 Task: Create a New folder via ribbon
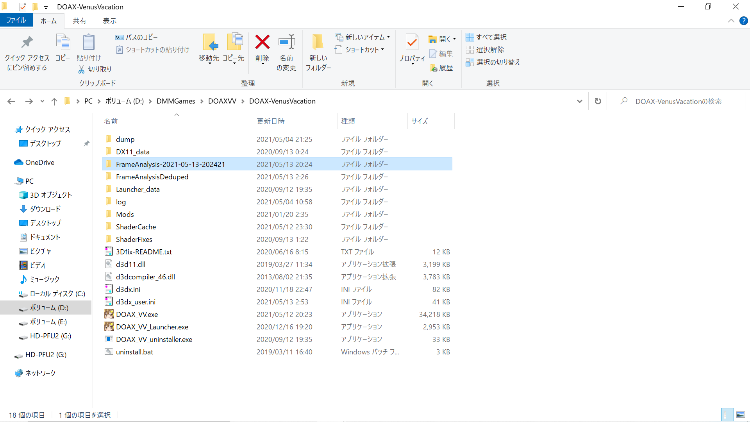(x=318, y=52)
